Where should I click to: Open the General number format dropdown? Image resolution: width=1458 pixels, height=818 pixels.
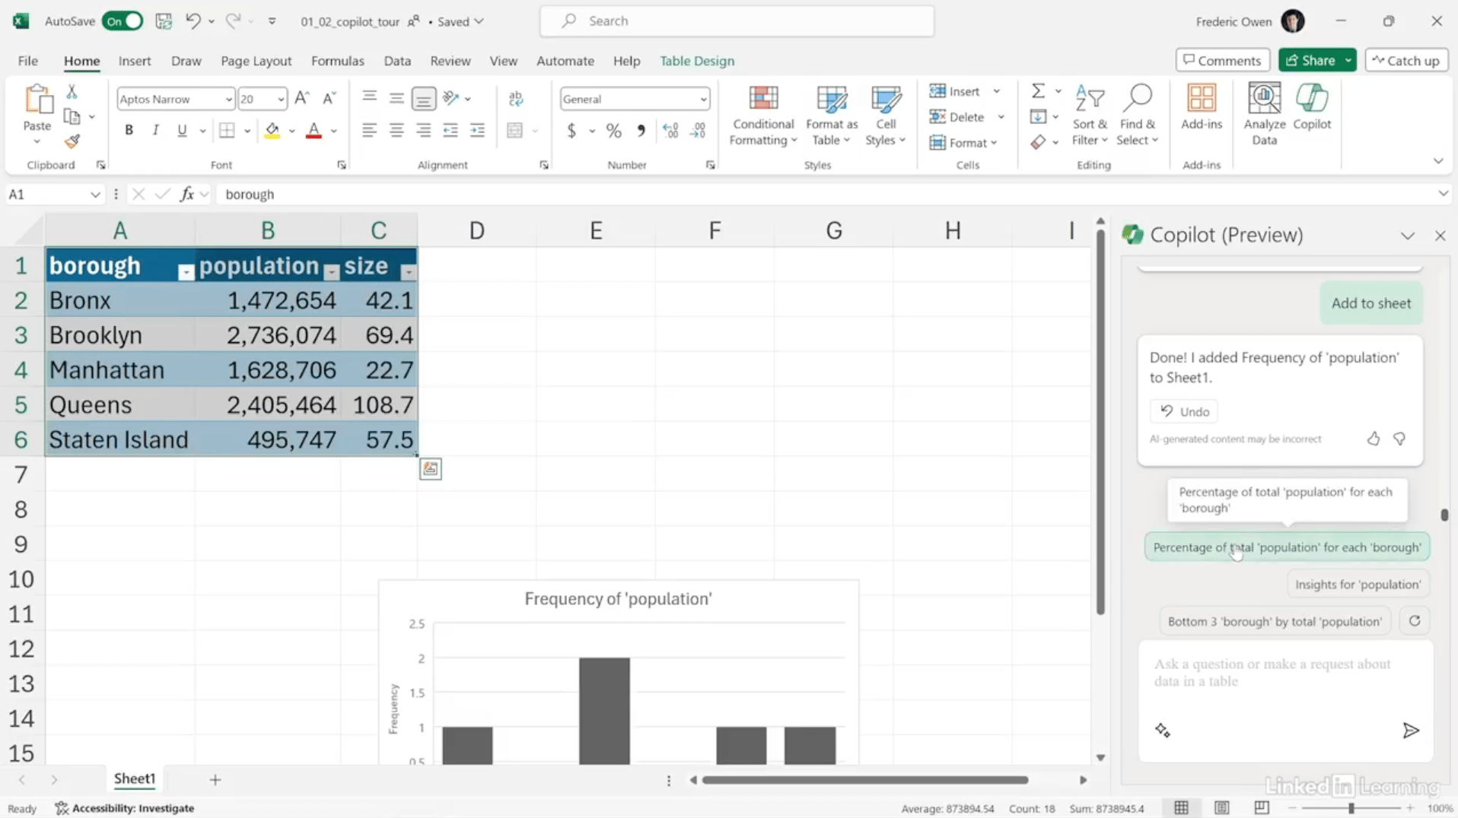(x=703, y=100)
